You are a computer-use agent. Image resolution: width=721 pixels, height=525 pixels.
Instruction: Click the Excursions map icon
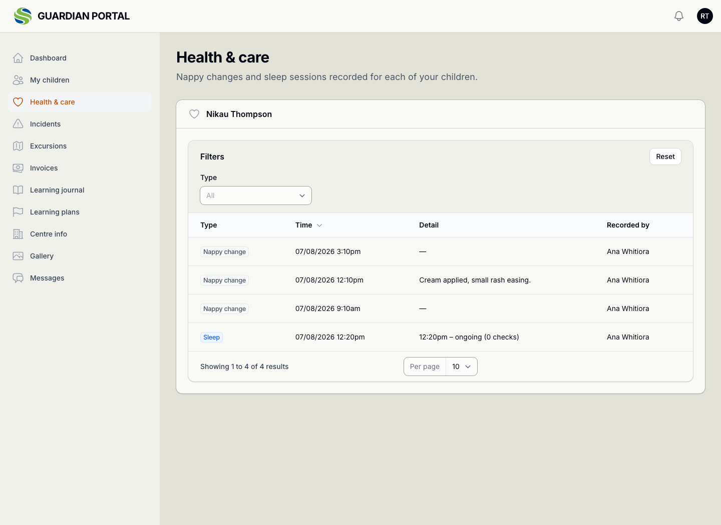[x=18, y=146]
